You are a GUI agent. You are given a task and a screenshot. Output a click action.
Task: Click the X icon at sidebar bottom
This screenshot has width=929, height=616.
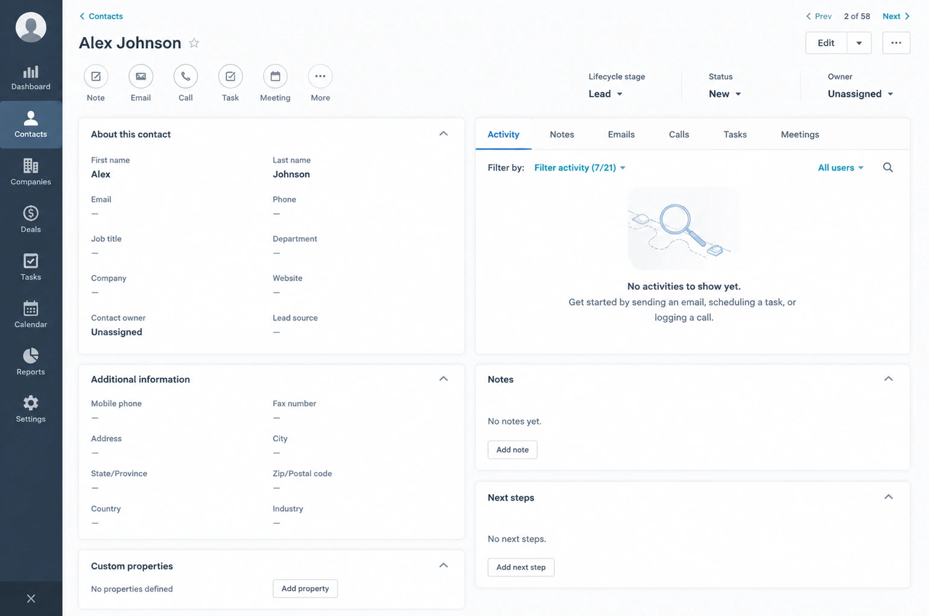click(x=31, y=599)
